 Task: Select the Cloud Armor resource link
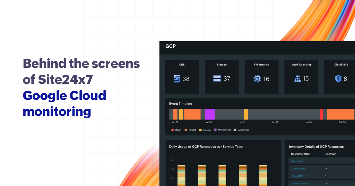pyautogui.click(x=298, y=169)
